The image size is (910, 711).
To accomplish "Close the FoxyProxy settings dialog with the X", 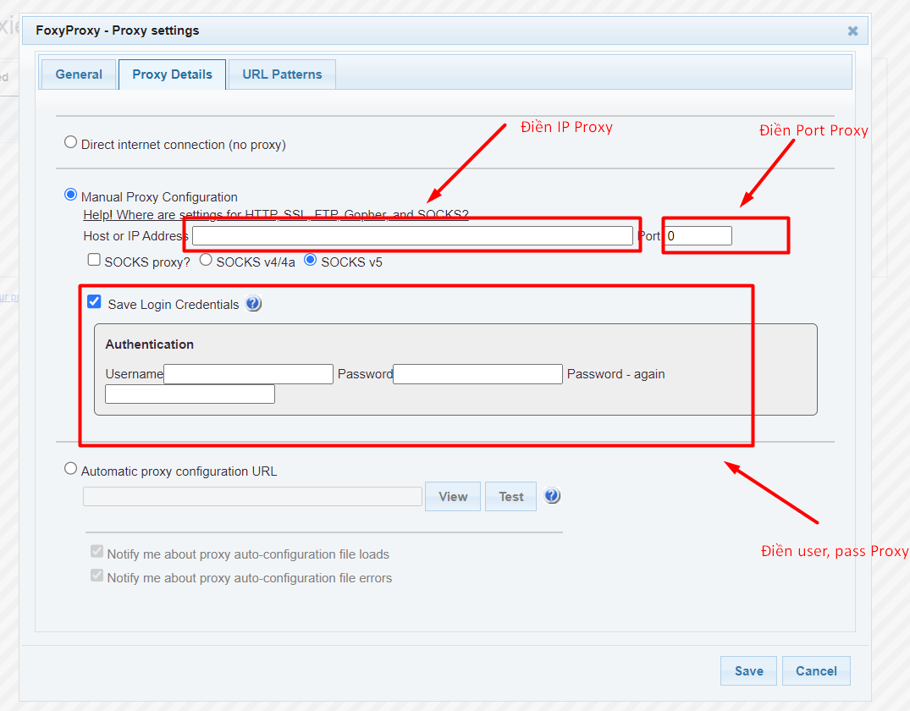I will point(852,30).
